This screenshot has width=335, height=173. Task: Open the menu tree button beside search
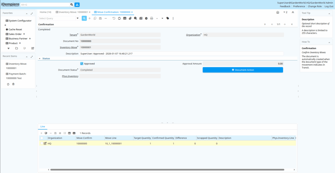(77, 5)
